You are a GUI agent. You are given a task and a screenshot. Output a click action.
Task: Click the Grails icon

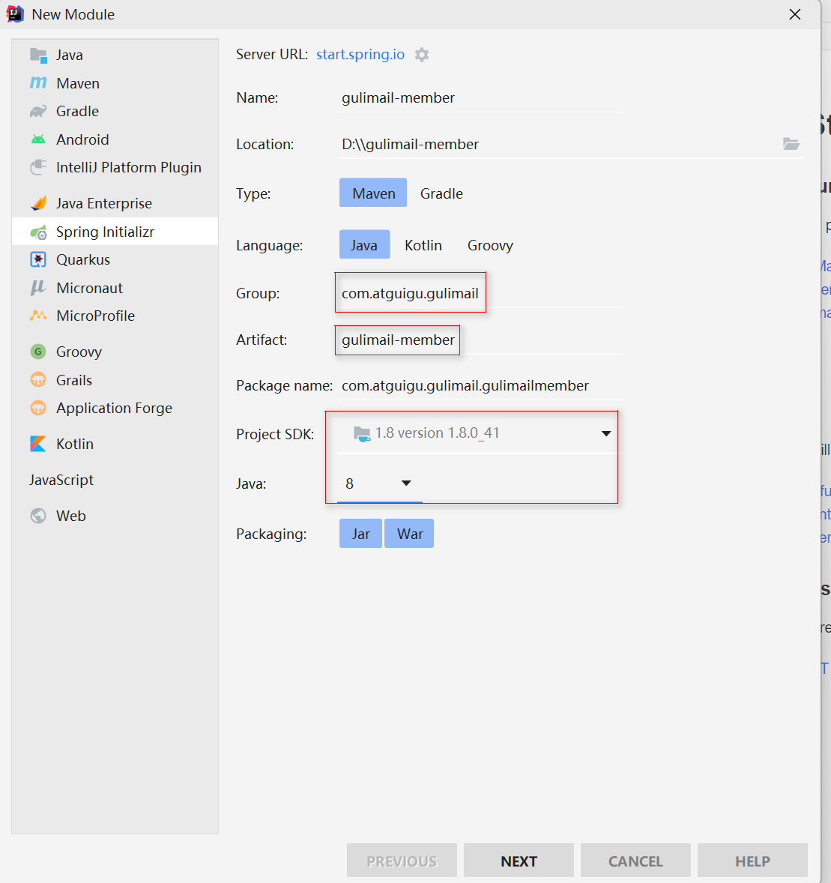tap(38, 380)
